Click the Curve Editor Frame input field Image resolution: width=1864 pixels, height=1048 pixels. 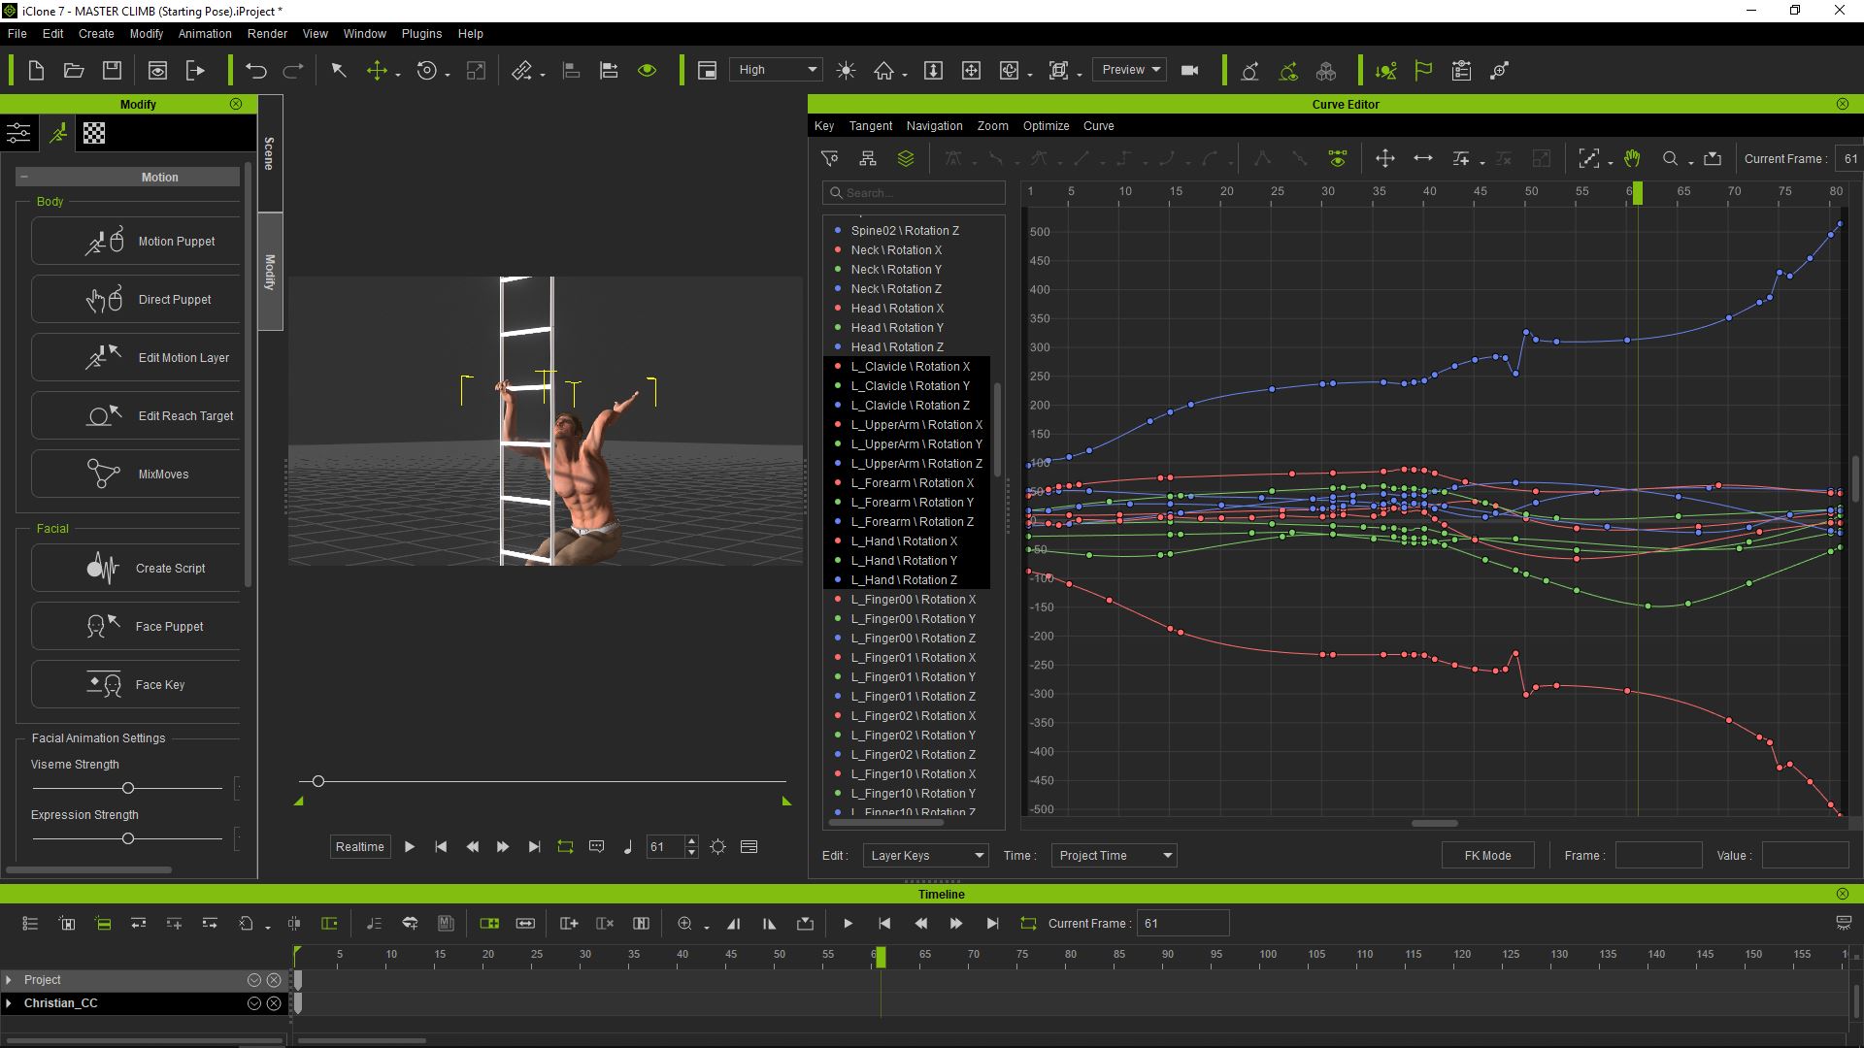(x=1658, y=855)
